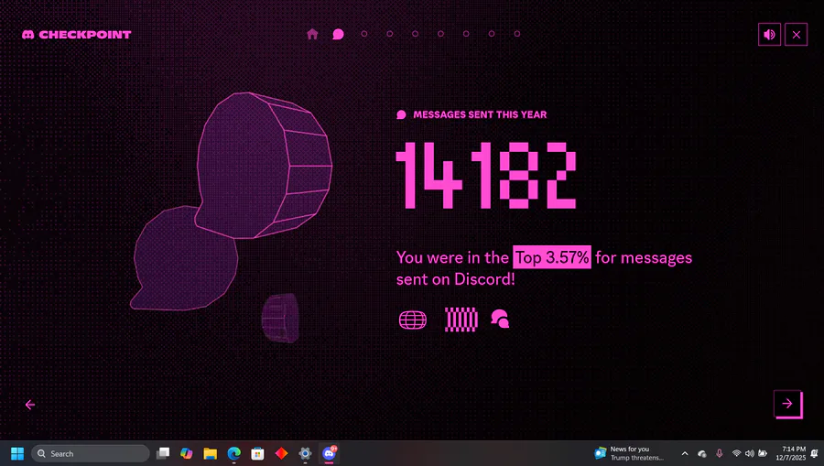The height and width of the screenshot is (466, 824).
Task: Jump to the seventh progress dot
Action: (x=466, y=34)
